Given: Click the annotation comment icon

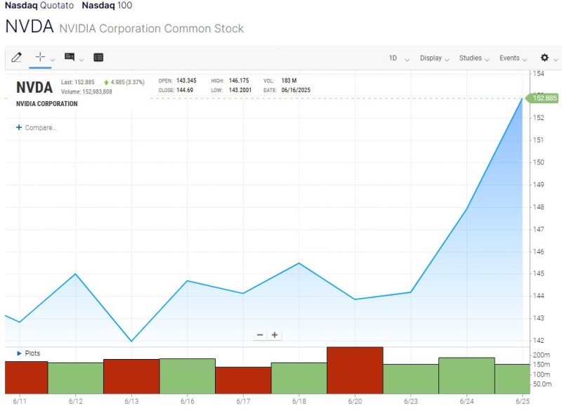Looking at the screenshot, I should [x=70, y=58].
